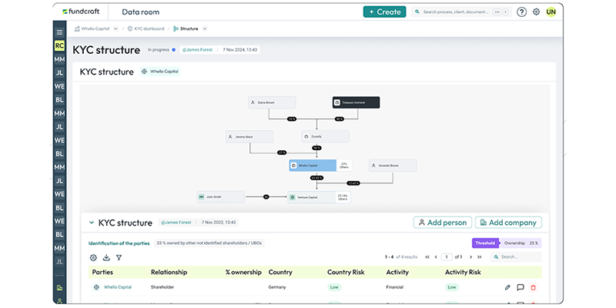Expand the Whello Capital breadcrumb dropdown
The image size is (616, 308).
(115, 28)
